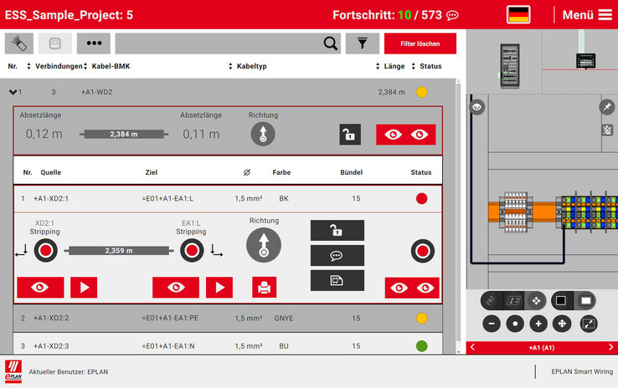Go to next mounting location after +A1
This screenshot has height=388, width=618.
(x=610, y=347)
